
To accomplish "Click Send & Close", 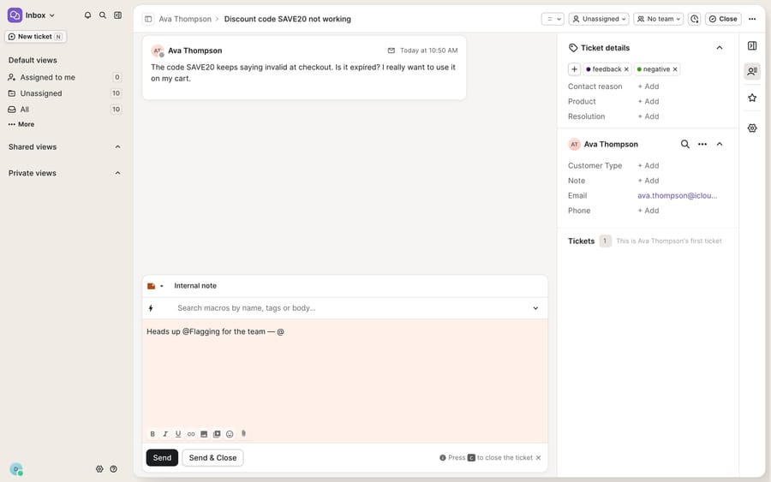I will pyautogui.click(x=213, y=458).
